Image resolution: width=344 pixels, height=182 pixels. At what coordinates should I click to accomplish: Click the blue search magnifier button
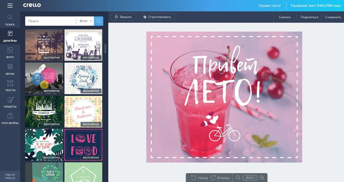click(x=98, y=21)
